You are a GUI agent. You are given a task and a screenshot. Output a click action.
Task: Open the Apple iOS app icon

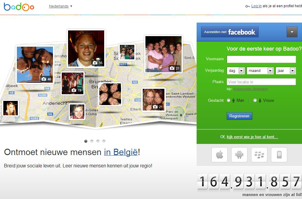pyautogui.click(x=219, y=155)
